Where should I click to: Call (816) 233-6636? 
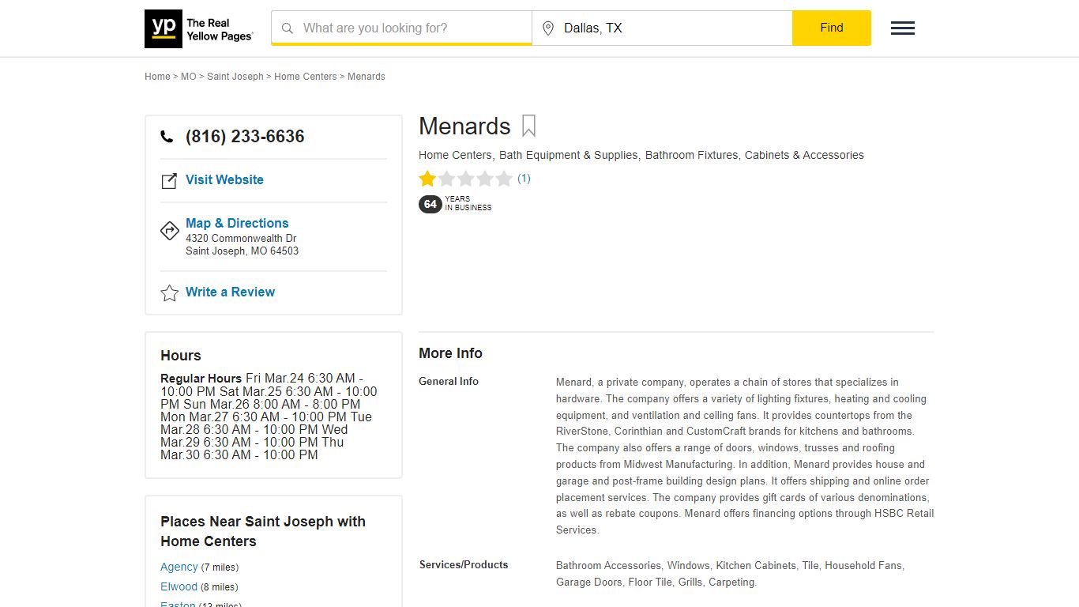(x=245, y=136)
